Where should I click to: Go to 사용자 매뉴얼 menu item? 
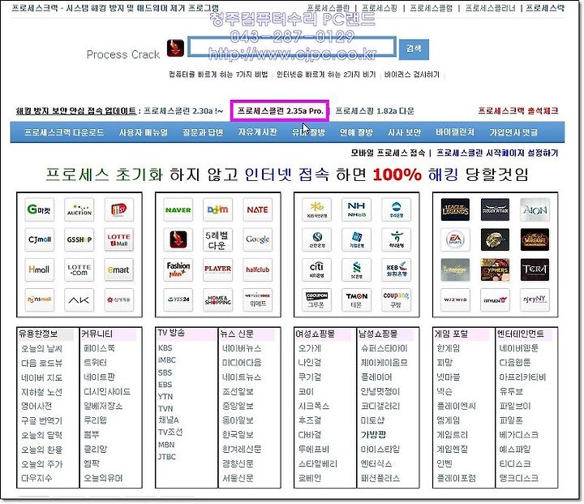(x=144, y=132)
